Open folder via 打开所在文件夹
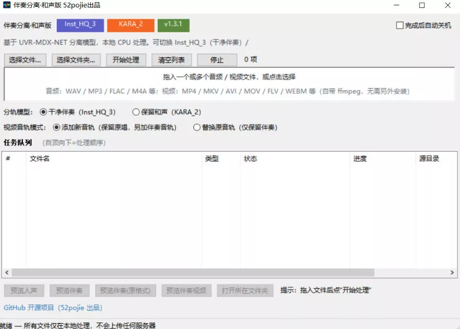The width and height of the screenshot is (460, 329). pos(245,291)
